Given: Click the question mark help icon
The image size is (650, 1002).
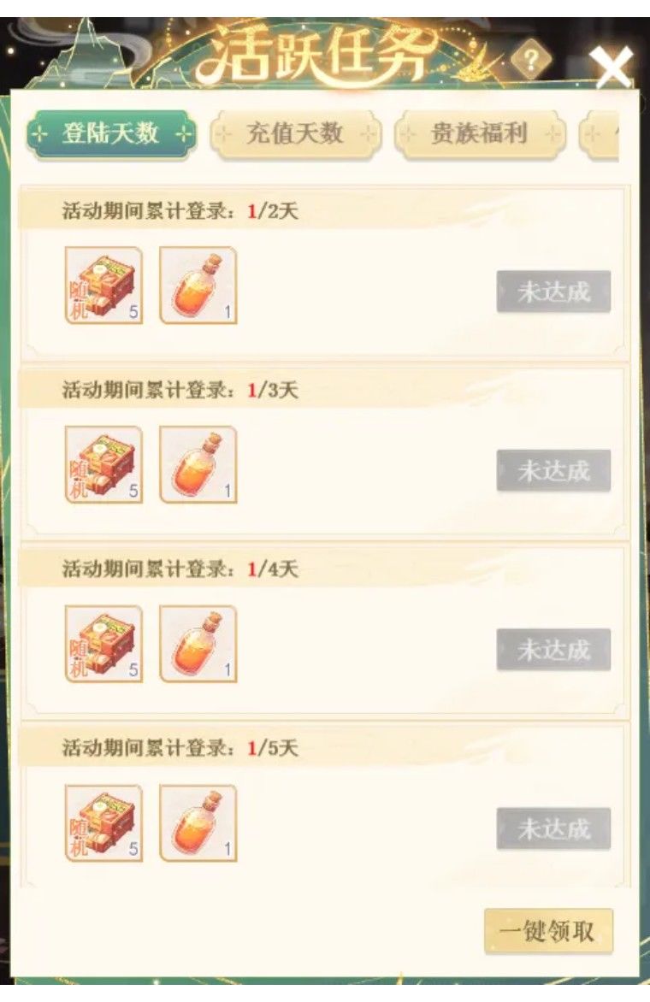Looking at the screenshot, I should [x=530, y=60].
